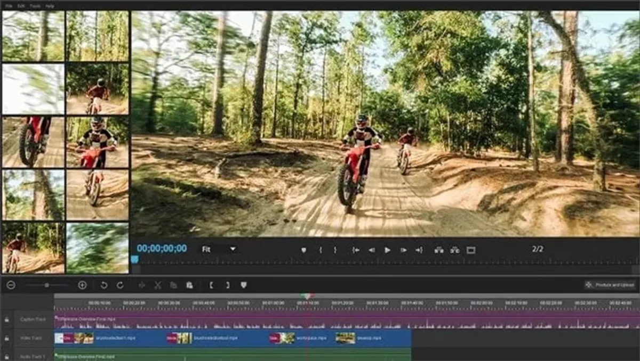Click the red timeline playhead marker
The image size is (640, 361).
(307, 297)
